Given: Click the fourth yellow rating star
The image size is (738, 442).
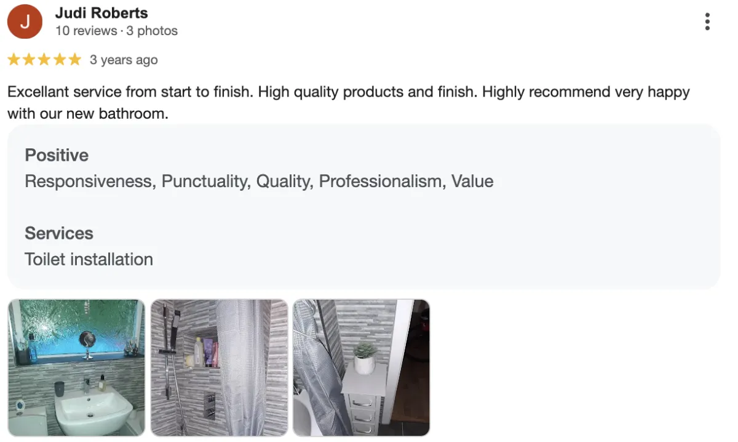Looking at the screenshot, I should pyautogui.click(x=60, y=60).
